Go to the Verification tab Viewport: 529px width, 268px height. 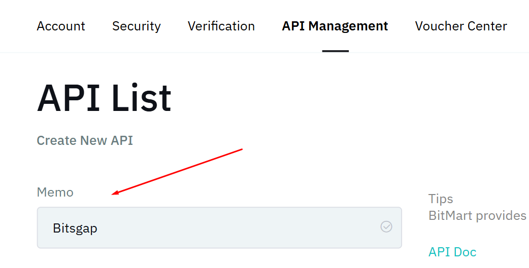pos(221,26)
